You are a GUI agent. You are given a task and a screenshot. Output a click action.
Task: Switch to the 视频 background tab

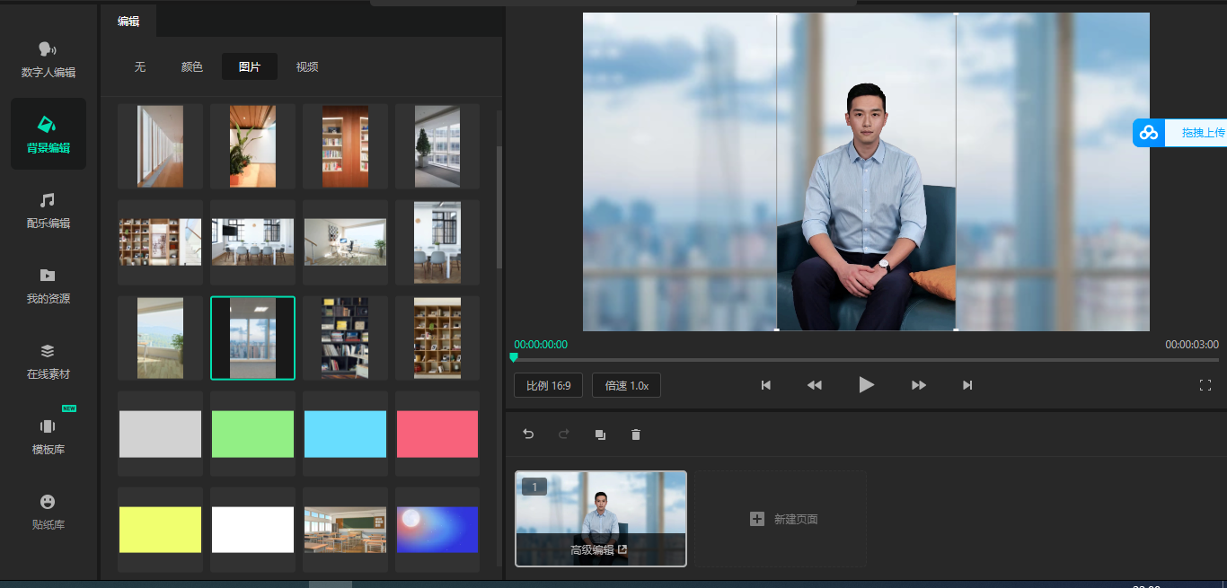pyautogui.click(x=305, y=66)
